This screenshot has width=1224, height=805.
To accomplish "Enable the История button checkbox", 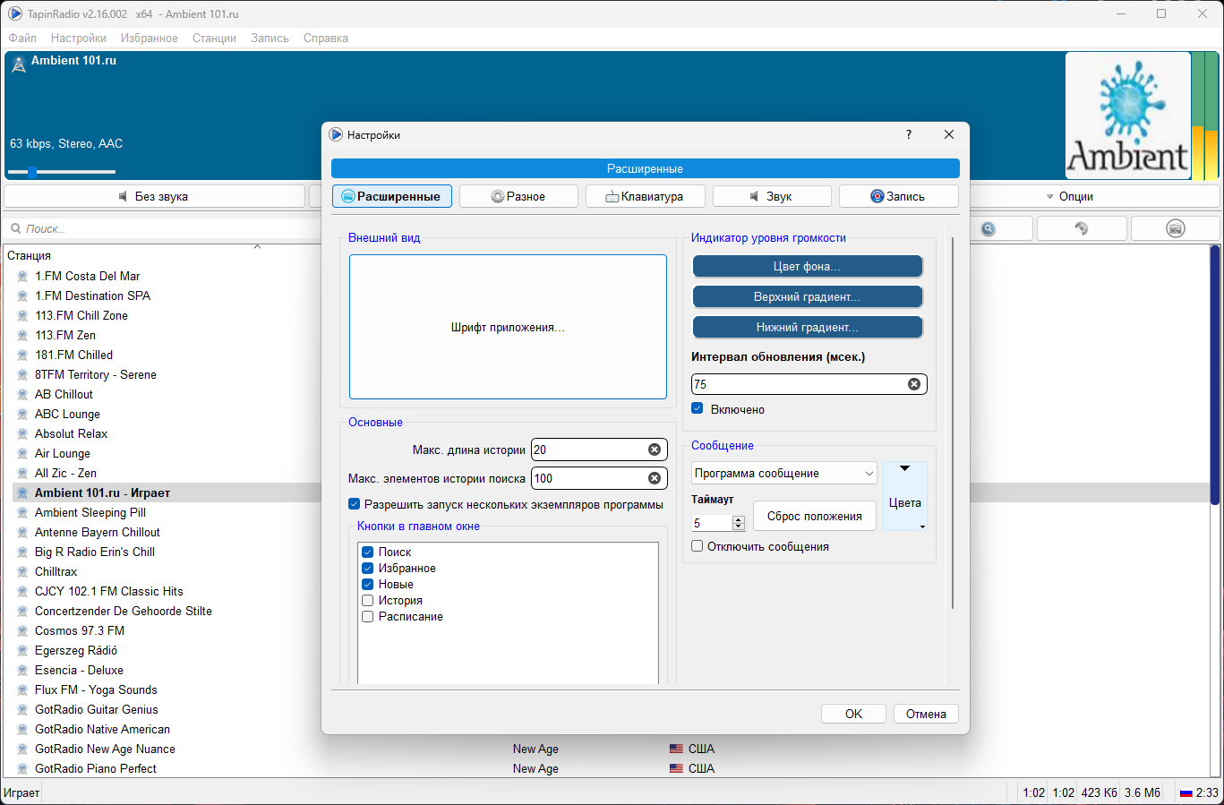I will click(x=367, y=600).
